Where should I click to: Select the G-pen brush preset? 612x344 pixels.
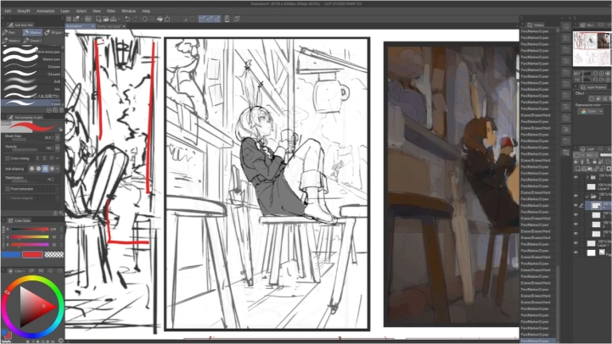(x=31, y=103)
